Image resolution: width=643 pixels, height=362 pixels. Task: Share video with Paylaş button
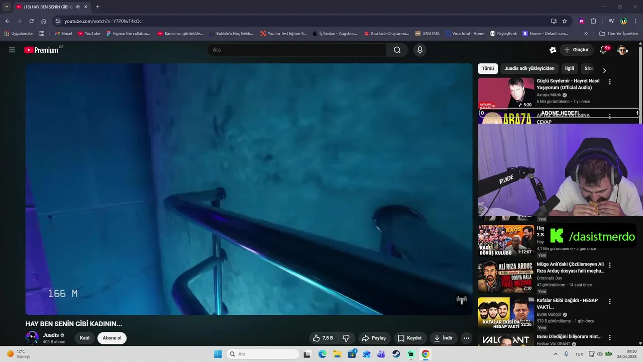point(374,338)
